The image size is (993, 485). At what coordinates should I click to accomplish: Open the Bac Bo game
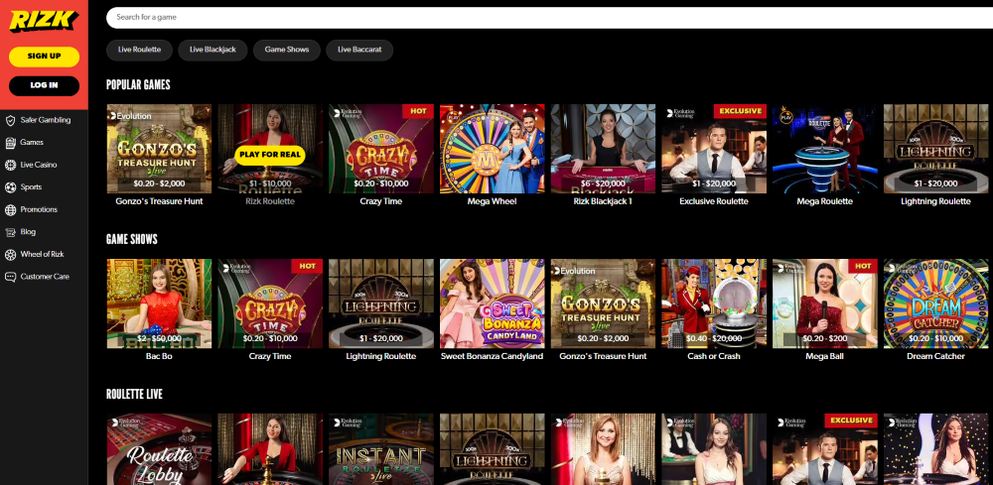(x=159, y=303)
